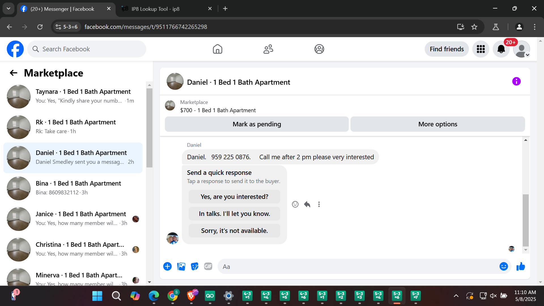Choose a sticker

tap(195, 266)
